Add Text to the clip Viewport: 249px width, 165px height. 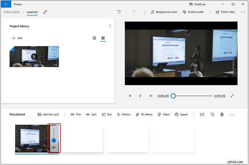click(x=107, y=114)
